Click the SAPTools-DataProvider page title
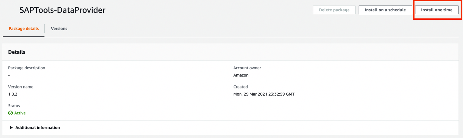The image size is (463, 138). pyautogui.click(x=62, y=10)
